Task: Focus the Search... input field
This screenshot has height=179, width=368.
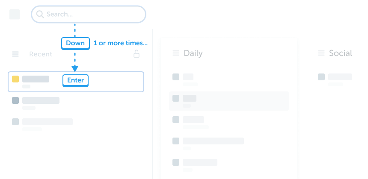Action: pyautogui.click(x=94, y=14)
